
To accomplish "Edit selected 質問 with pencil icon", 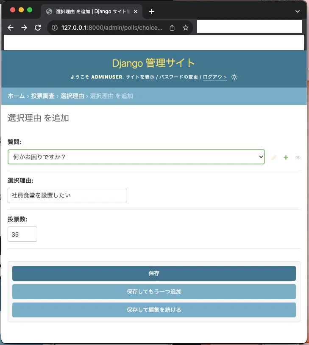I will pos(274,157).
